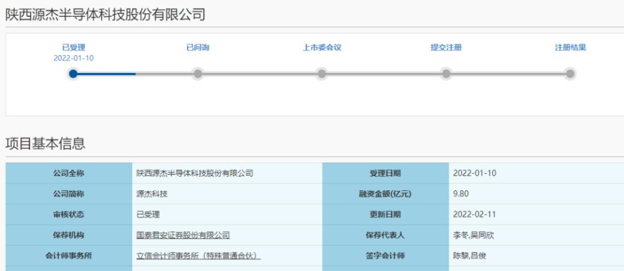Viewport: 624px width, 271px height.
Task: Click the 源杰科技 value cell
Action: coord(227,194)
